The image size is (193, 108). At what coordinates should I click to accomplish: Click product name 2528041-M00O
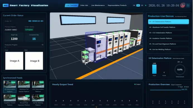coord(11,30)
